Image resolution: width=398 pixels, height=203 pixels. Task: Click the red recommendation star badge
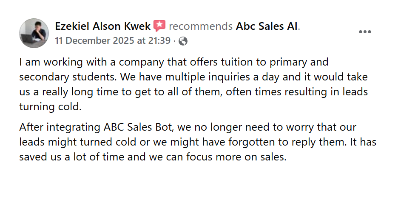click(x=159, y=26)
